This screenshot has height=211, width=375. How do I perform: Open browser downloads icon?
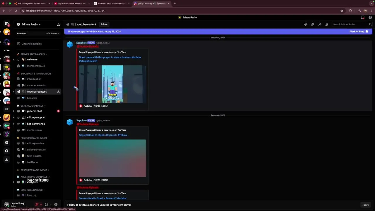(x=359, y=11)
